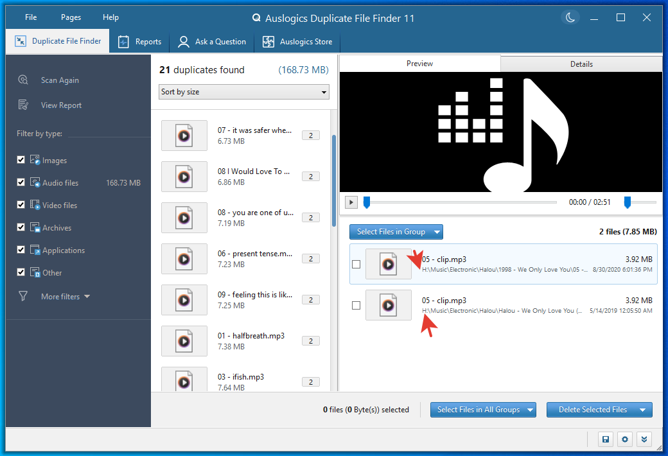Toggle dark mode with the moon icon
The height and width of the screenshot is (456, 668).
point(570,17)
